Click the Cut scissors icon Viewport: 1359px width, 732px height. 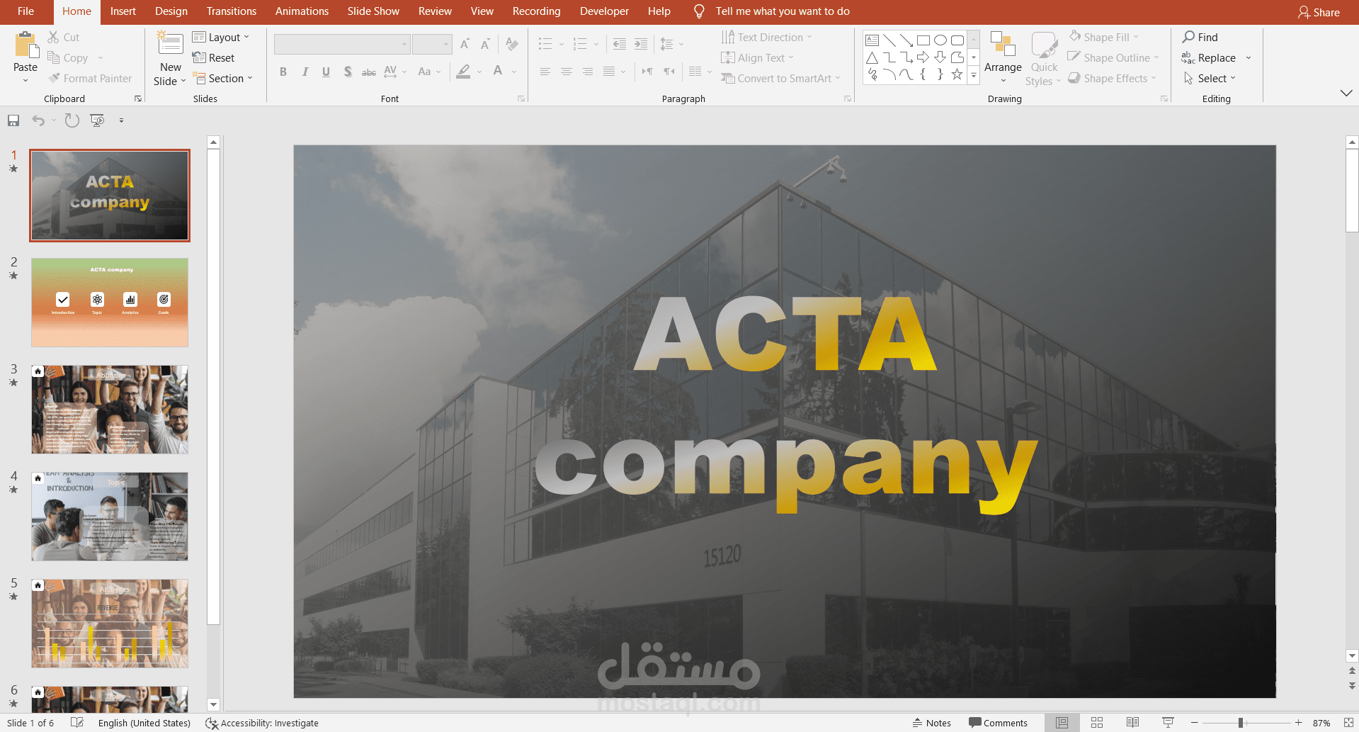pos(54,37)
